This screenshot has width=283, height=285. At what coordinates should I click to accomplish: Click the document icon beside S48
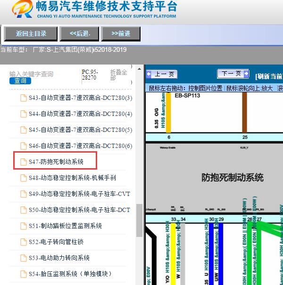click(23, 178)
